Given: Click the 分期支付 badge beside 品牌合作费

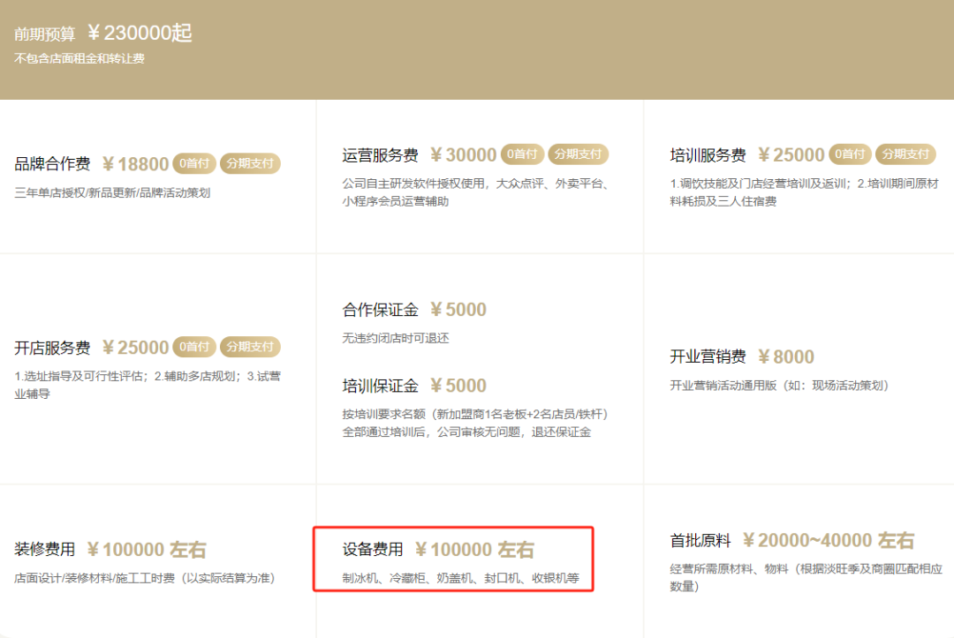Looking at the screenshot, I should (250, 163).
